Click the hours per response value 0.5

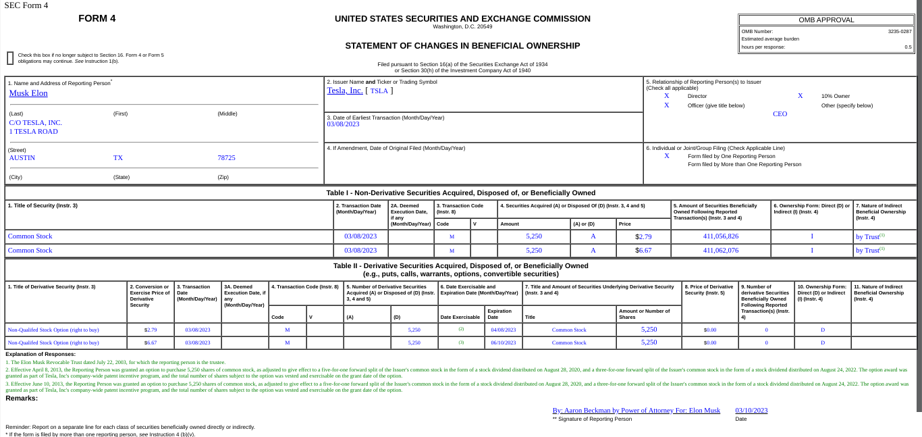[908, 47]
